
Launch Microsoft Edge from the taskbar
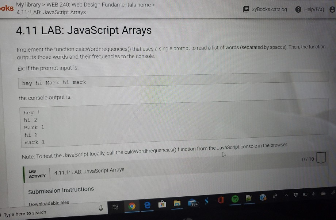pos(147,205)
